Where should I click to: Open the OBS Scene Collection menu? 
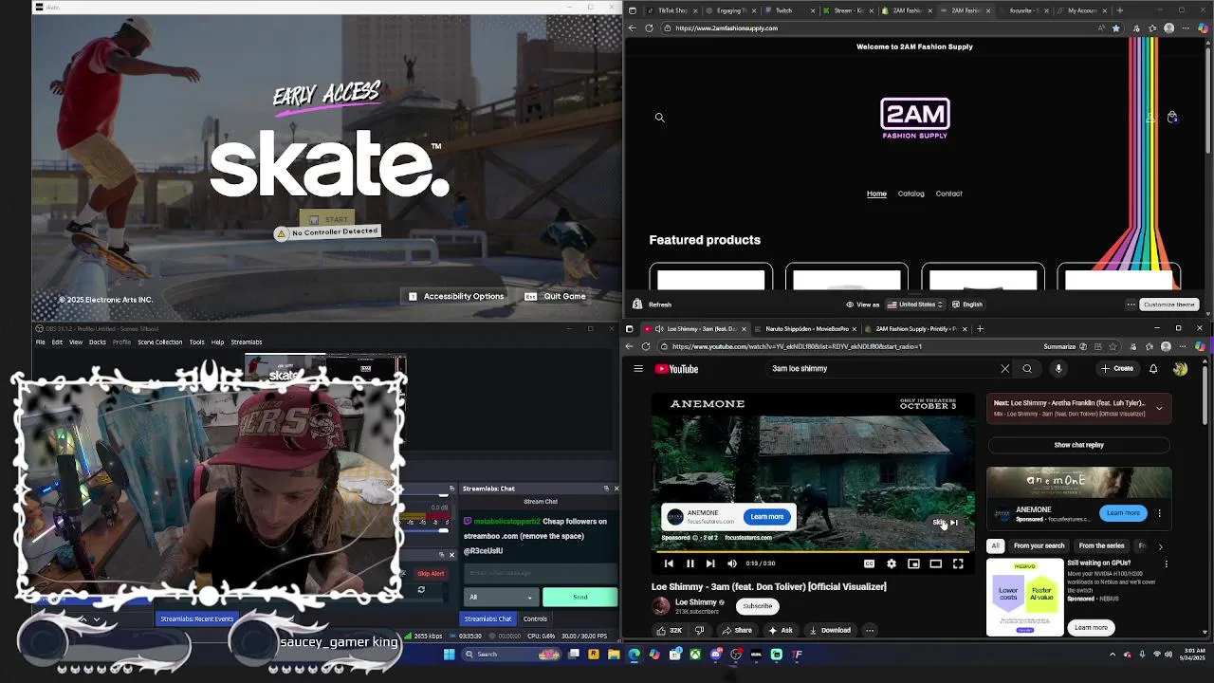coord(159,342)
